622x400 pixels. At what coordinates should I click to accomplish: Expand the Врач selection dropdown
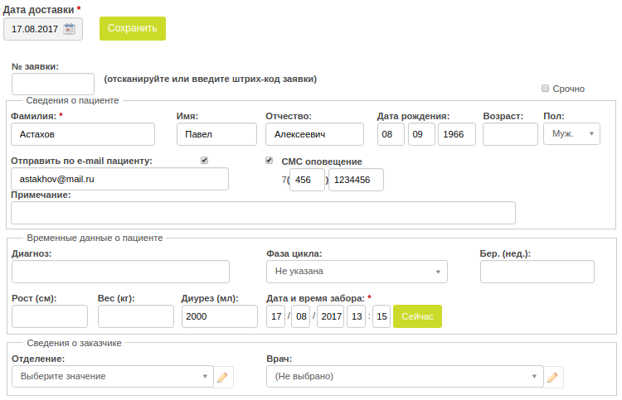pyautogui.click(x=405, y=376)
